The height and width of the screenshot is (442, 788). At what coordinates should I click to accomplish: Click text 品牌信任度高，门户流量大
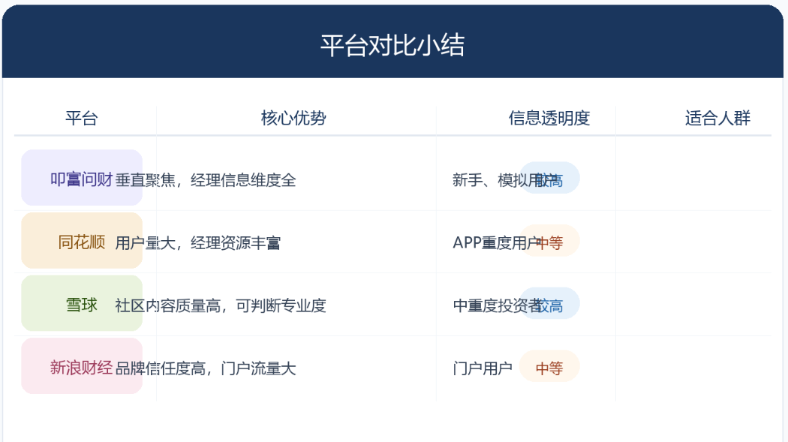[206, 368]
